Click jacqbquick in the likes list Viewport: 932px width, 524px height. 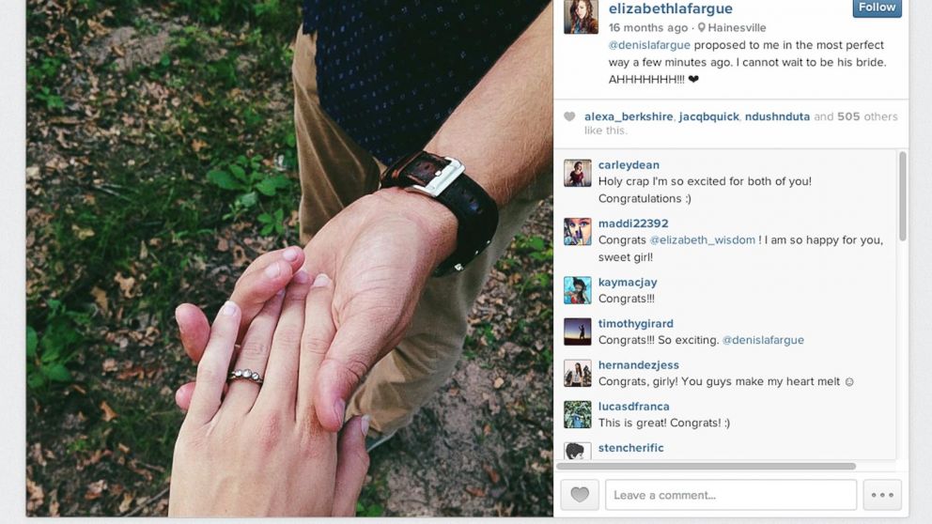(x=709, y=116)
